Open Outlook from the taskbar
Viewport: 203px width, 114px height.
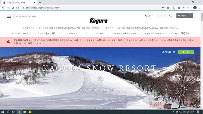pyautogui.click(x=30, y=112)
